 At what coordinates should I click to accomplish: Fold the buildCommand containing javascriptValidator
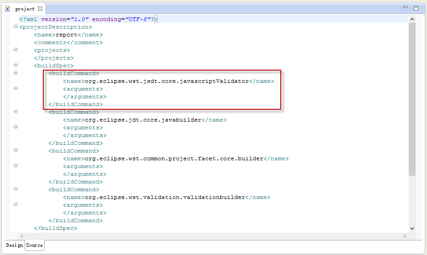(16, 73)
